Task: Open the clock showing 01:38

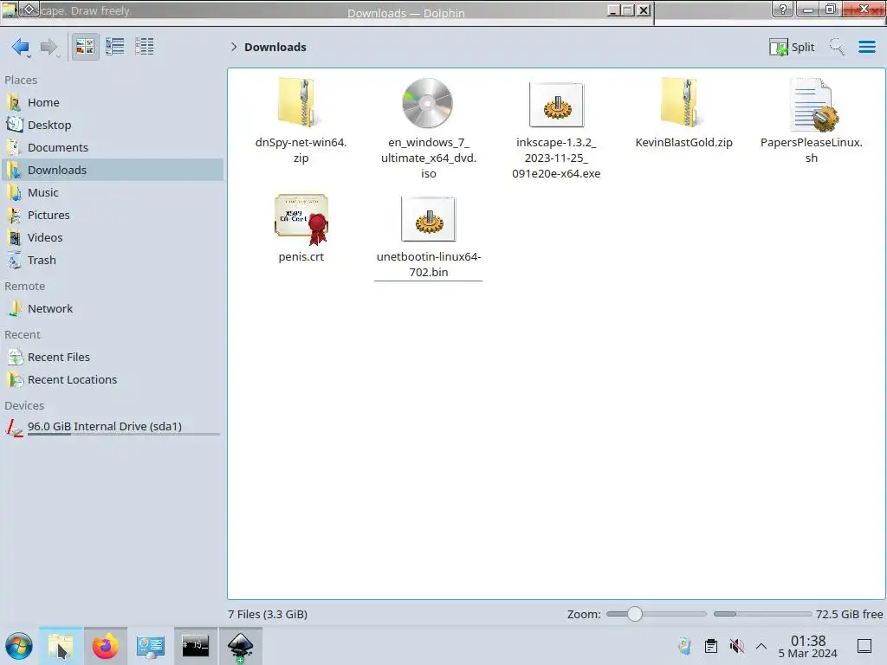Action: (808, 647)
